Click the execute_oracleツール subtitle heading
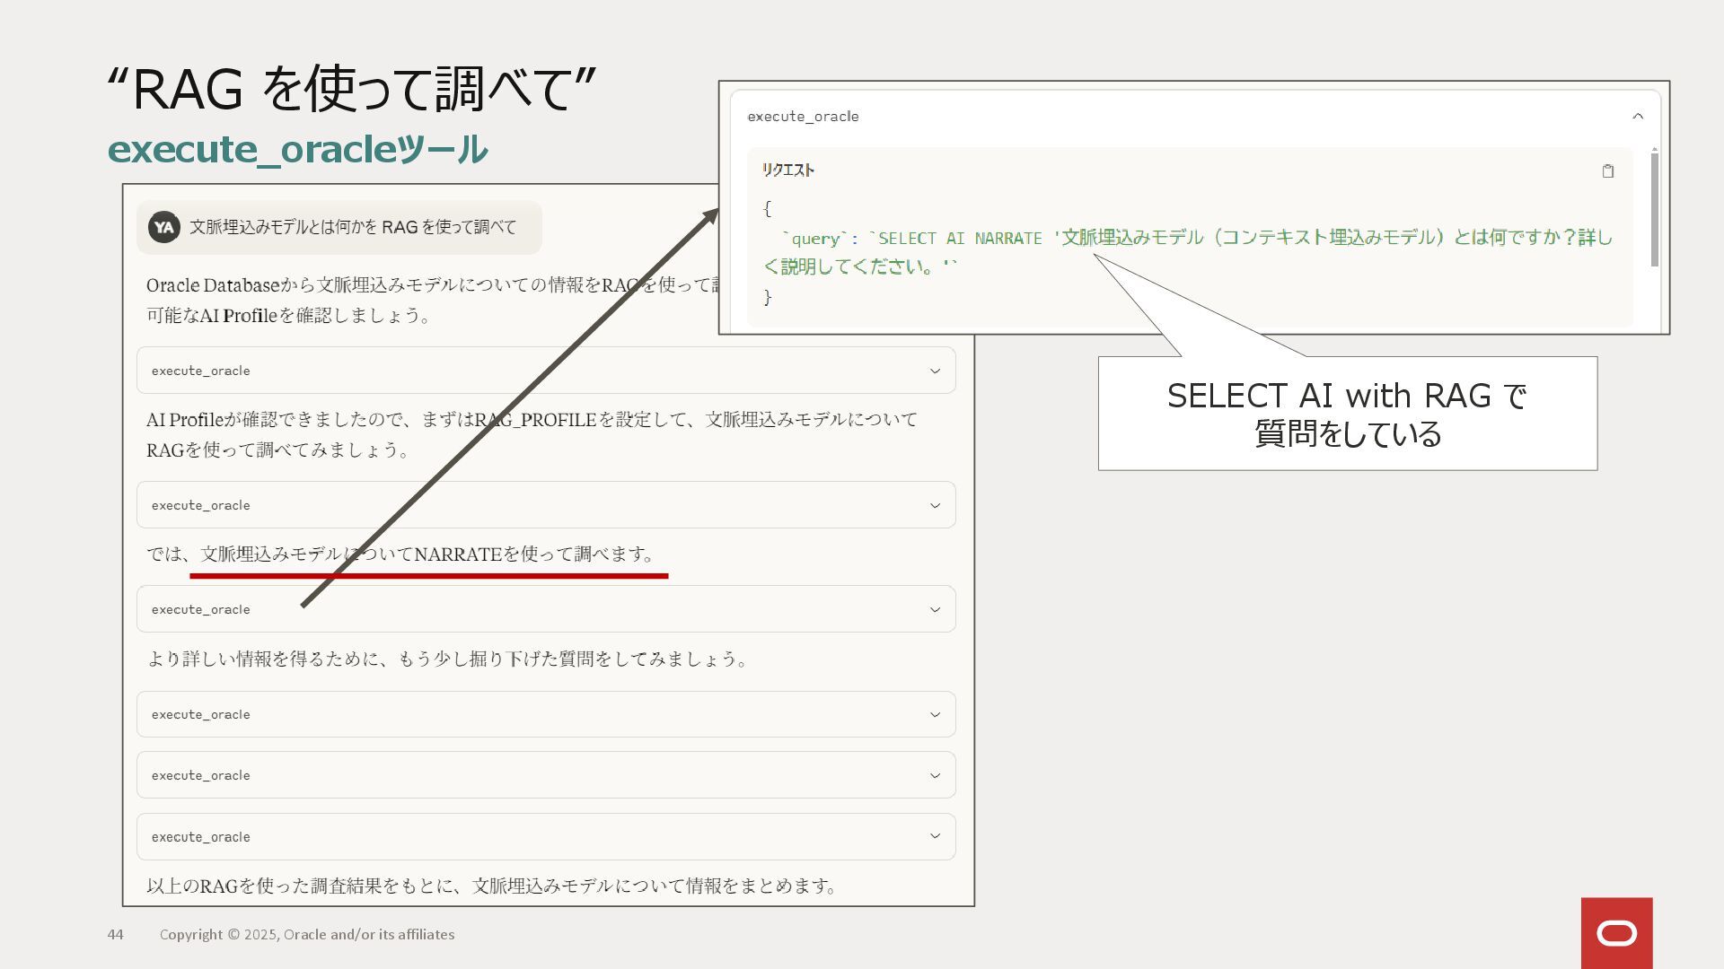Screen dimensions: 1724x969 coord(297,150)
